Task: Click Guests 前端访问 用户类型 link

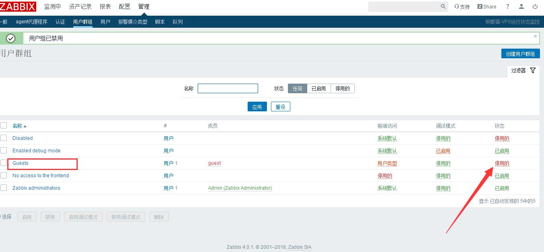Action: [387, 163]
